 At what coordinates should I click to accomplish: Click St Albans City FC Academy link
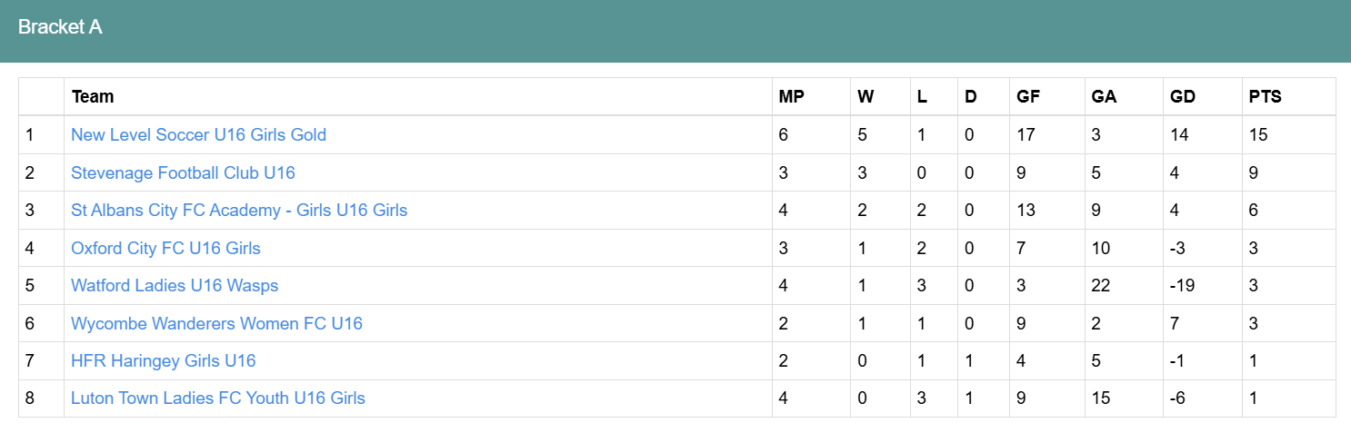pos(239,211)
